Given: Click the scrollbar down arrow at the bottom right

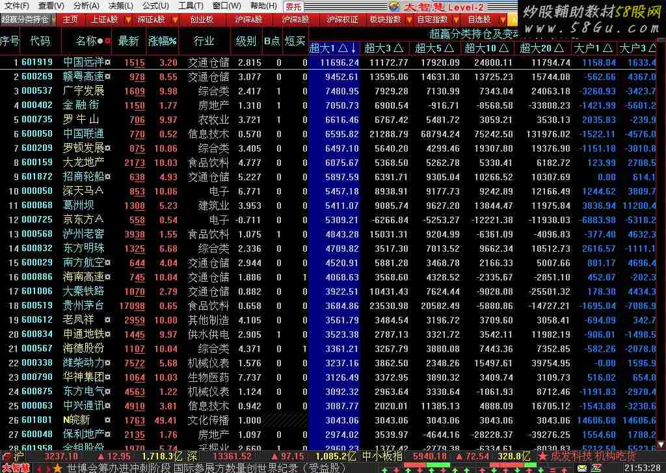Looking at the screenshot, I should 661,444.
